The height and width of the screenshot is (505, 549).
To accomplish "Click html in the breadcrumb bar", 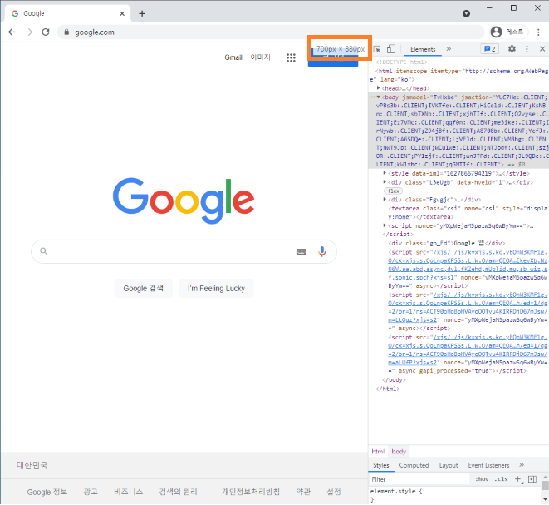I will coord(378,452).
